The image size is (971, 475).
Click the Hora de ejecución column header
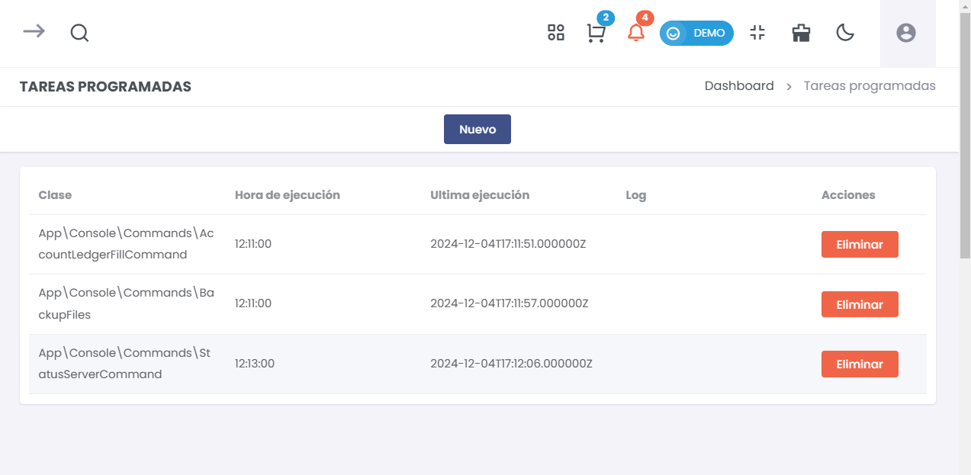(x=288, y=195)
